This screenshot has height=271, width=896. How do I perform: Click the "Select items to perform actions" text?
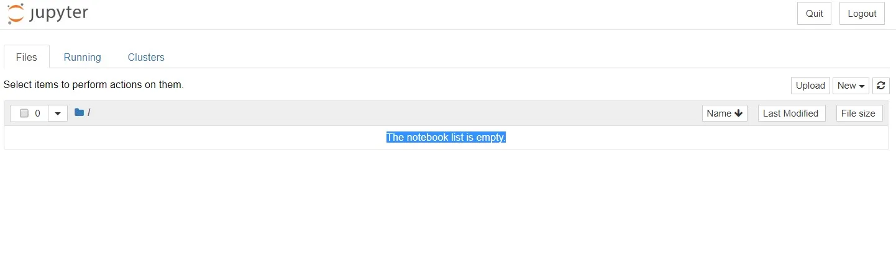[93, 84]
